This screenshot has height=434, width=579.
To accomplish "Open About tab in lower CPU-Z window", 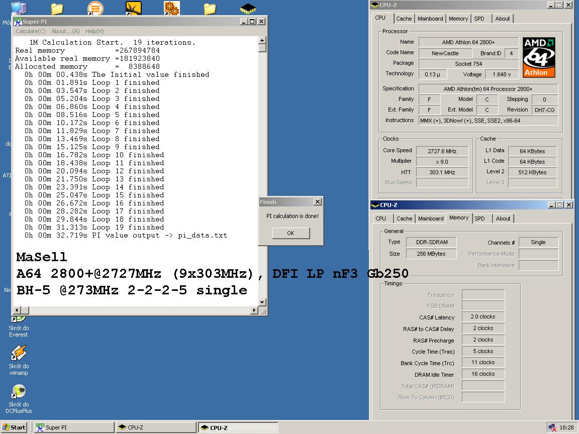I will pos(503,219).
